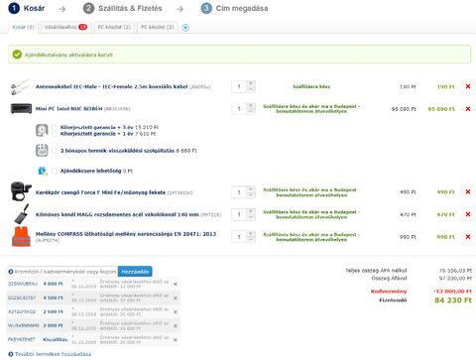The width and height of the screenshot is (476, 360).
Task: Increase quantity of Mini PC Intel NUC
Action: [251, 106]
